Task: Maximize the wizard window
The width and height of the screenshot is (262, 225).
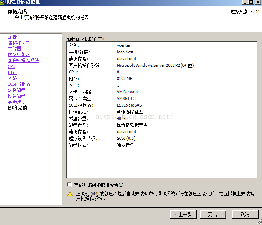Action: coord(251,2)
